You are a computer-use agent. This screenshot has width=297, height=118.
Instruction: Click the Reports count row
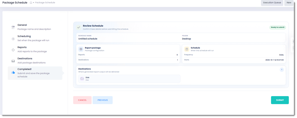[128, 55]
